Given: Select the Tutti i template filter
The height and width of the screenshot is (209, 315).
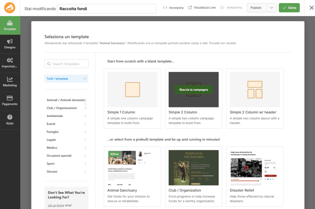Looking at the screenshot, I should (58, 78).
